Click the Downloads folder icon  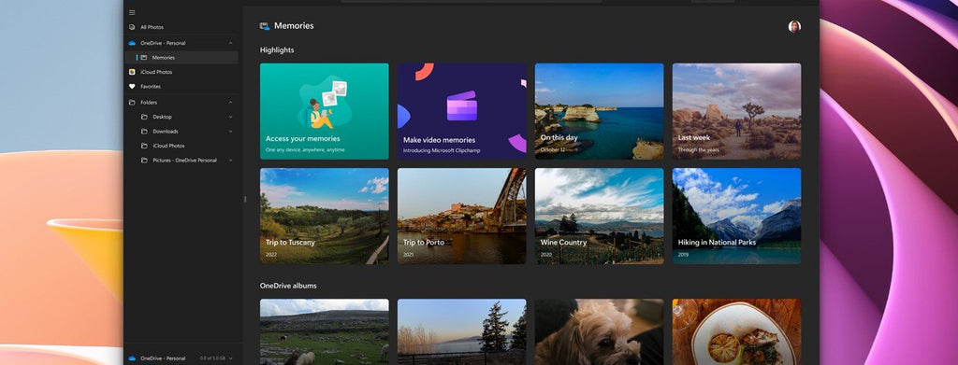click(144, 132)
